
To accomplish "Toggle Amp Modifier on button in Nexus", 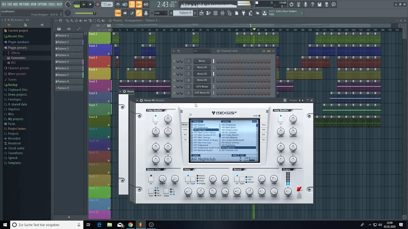I will (280, 120).
